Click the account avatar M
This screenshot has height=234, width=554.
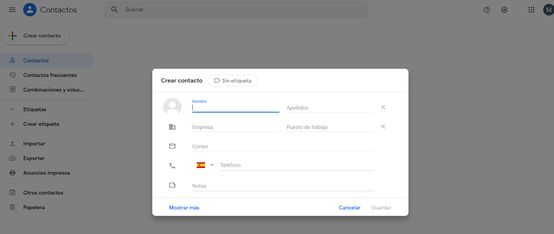(x=548, y=10)
